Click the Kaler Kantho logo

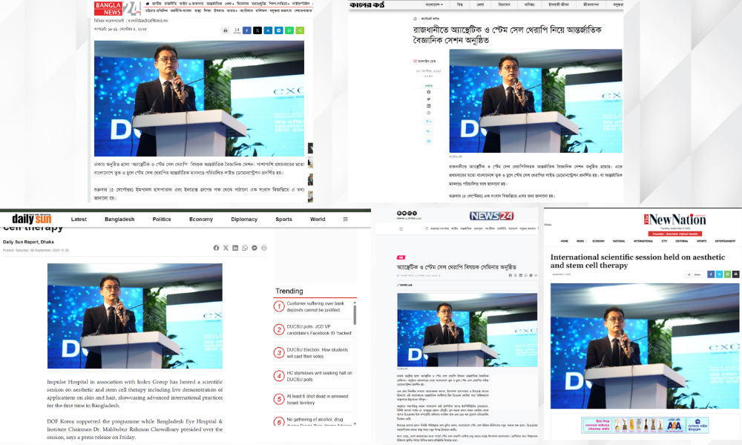point(367,4)
